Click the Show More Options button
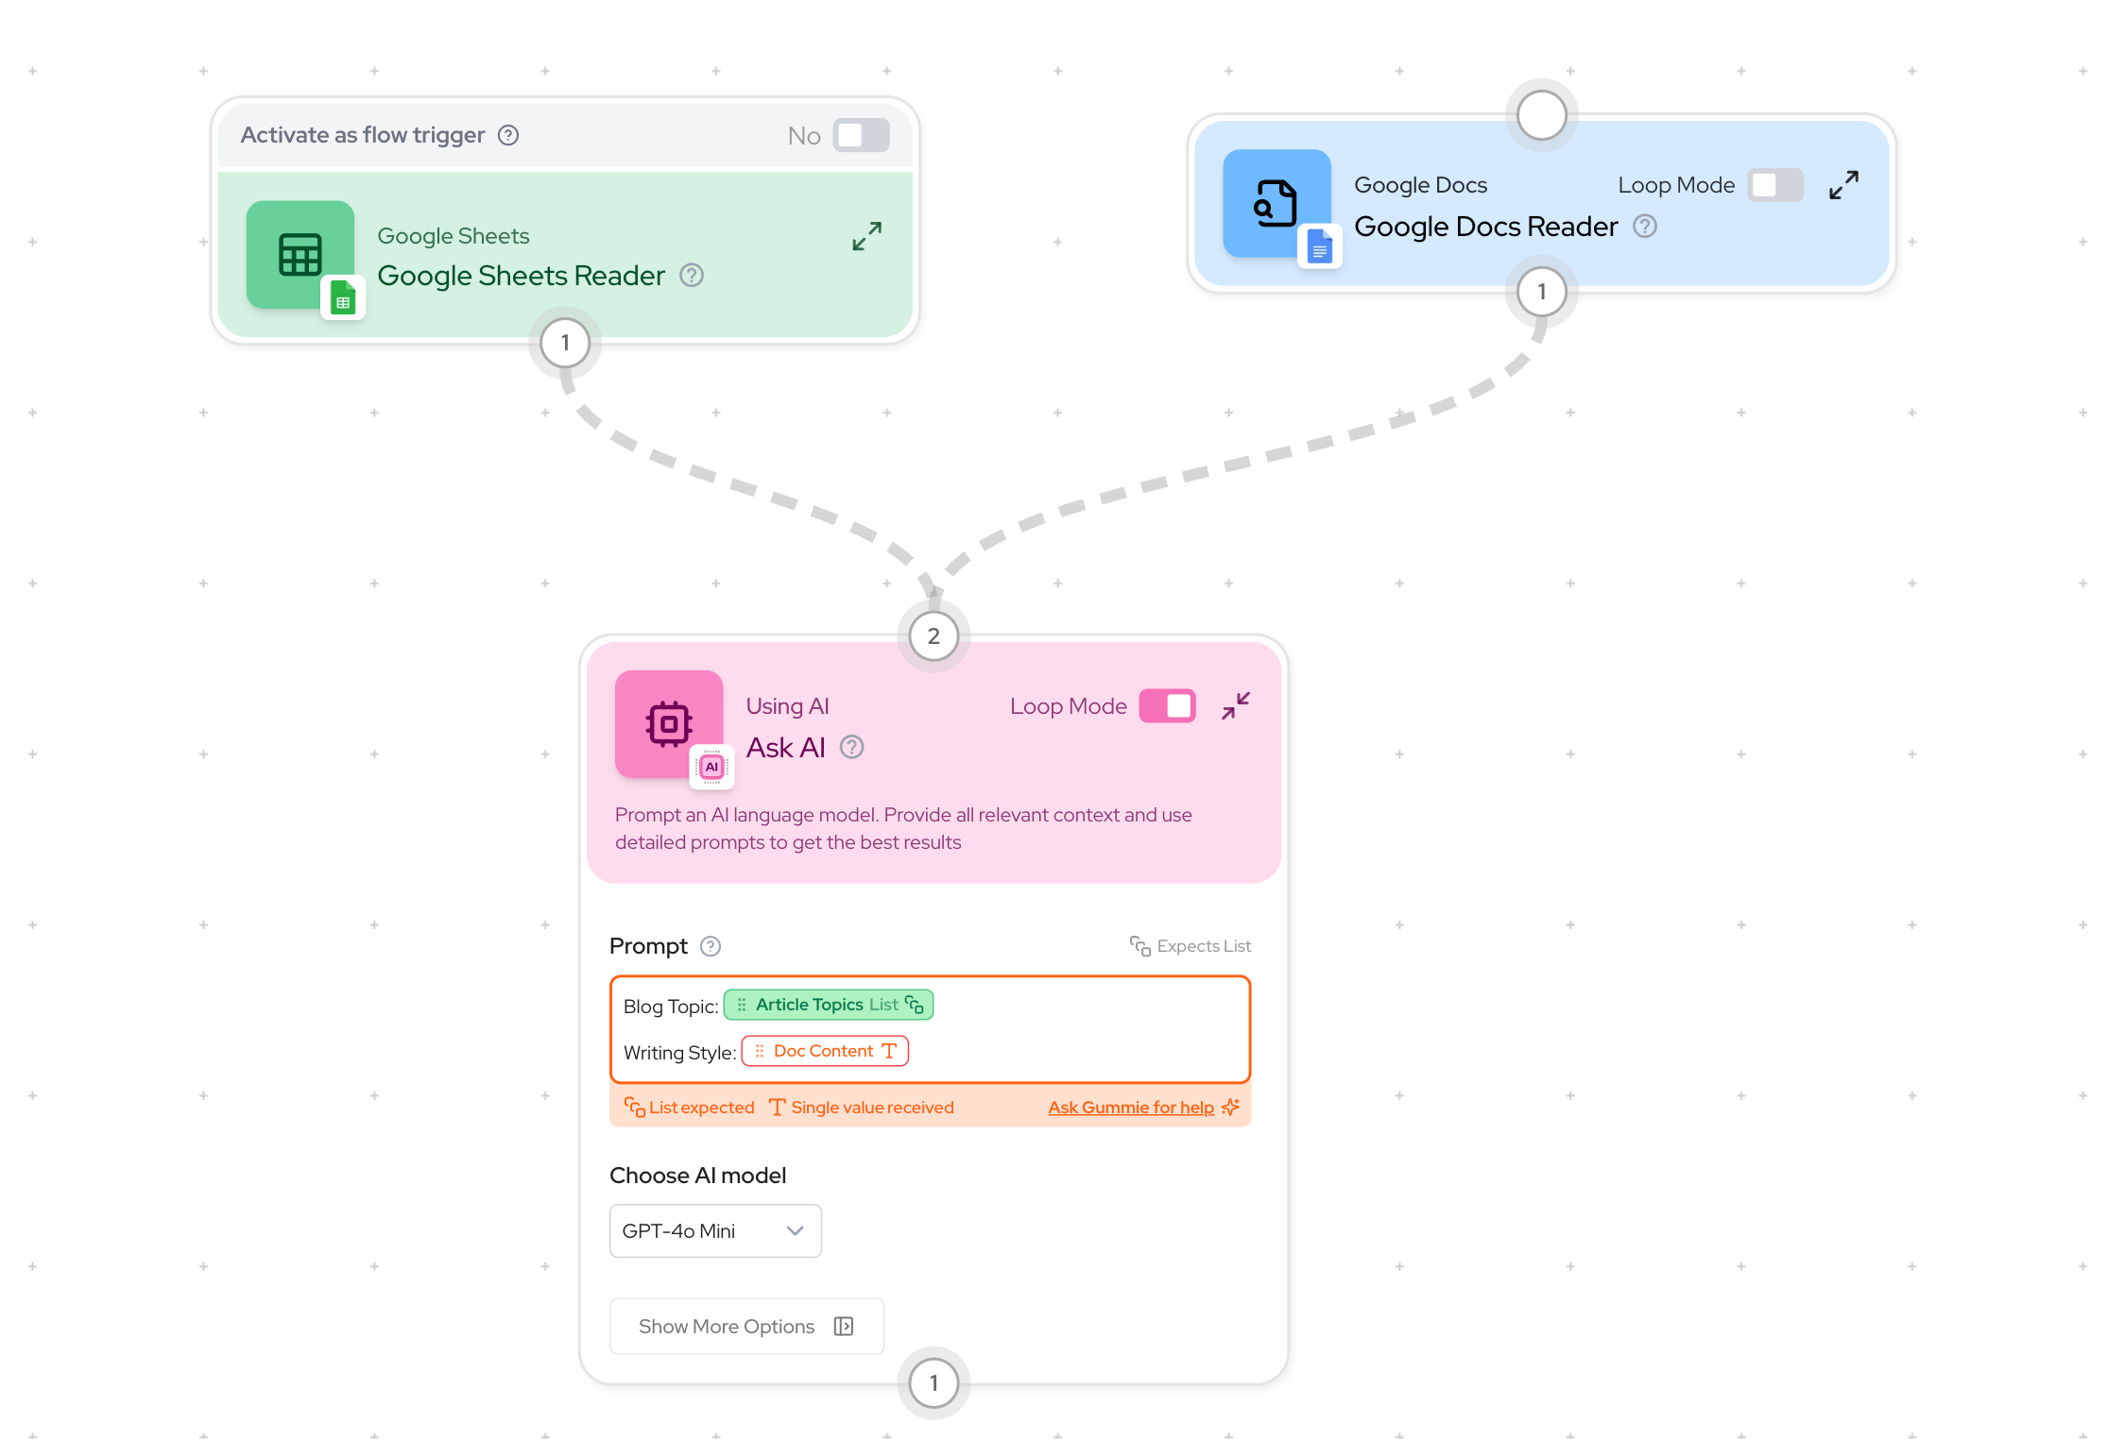Screen dimensions: 2124x1439 coord(746,1327)
